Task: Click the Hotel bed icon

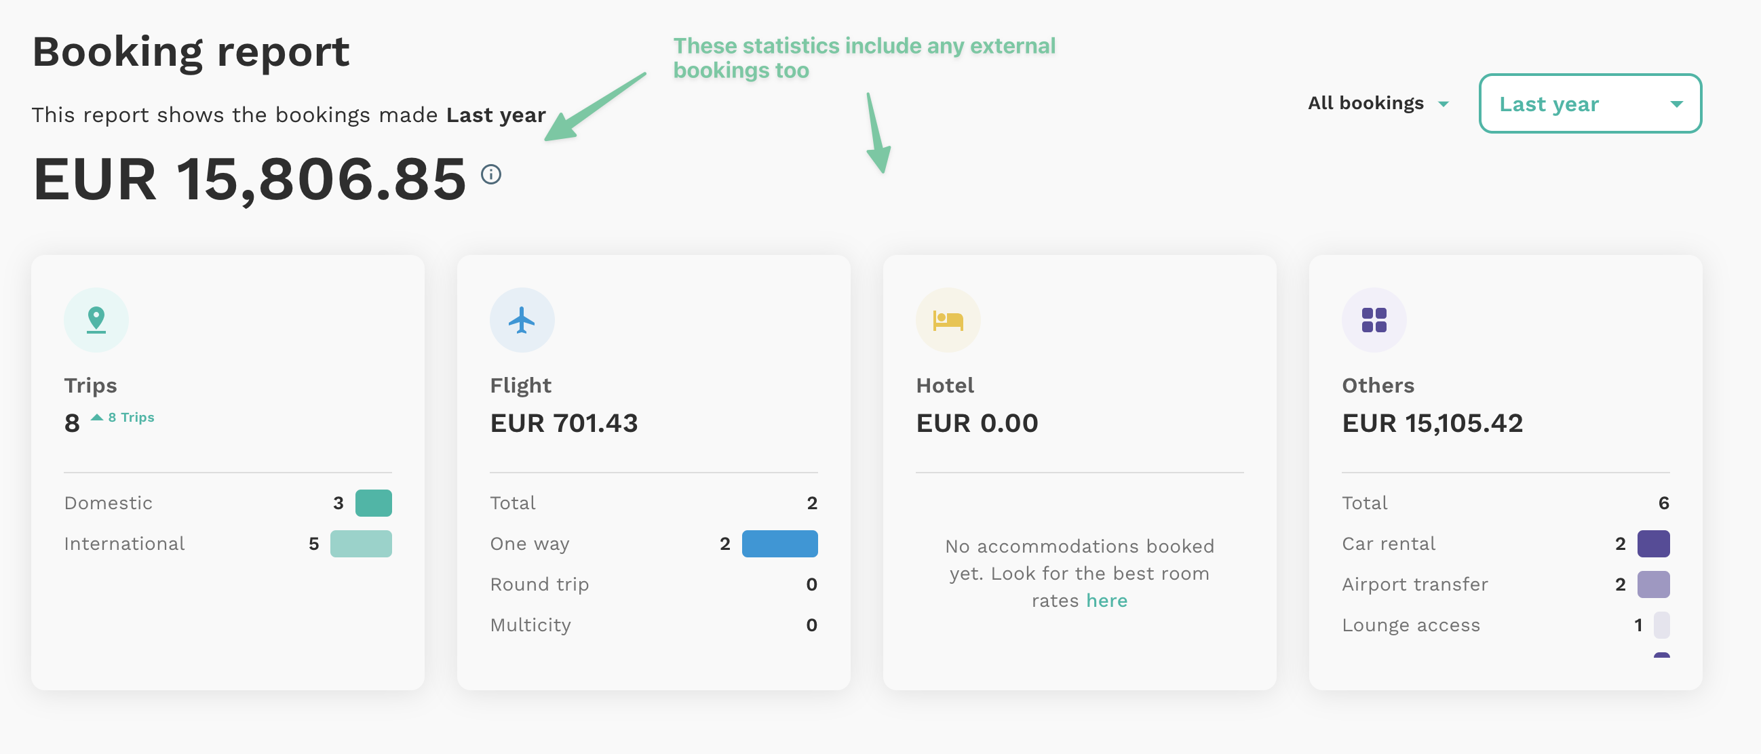Action: point(948,320)
